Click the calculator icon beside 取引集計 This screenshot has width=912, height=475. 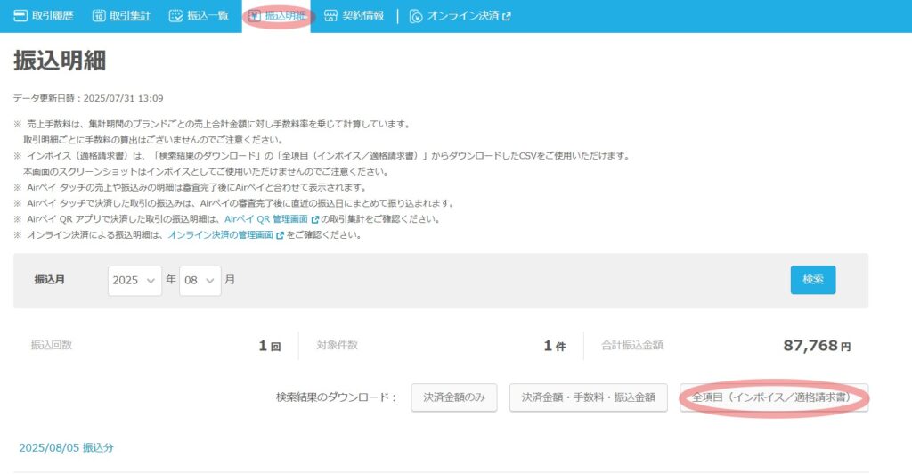[x=100, y=16]
